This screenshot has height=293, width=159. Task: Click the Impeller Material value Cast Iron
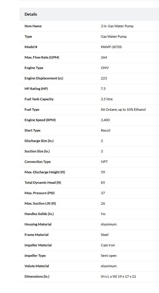tap(108, 245)
